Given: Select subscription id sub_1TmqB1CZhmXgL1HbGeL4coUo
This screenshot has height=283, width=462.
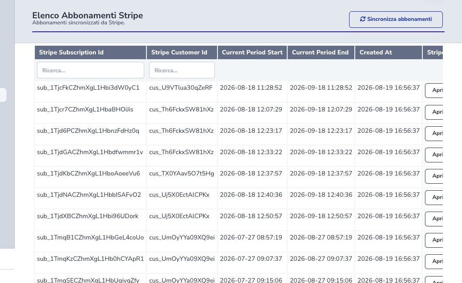Looking at the screenshot, I should tap(91, 237).
